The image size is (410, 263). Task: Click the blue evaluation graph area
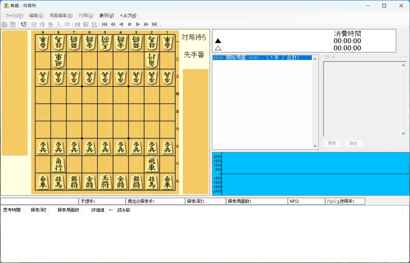click(x=311, y=174)
